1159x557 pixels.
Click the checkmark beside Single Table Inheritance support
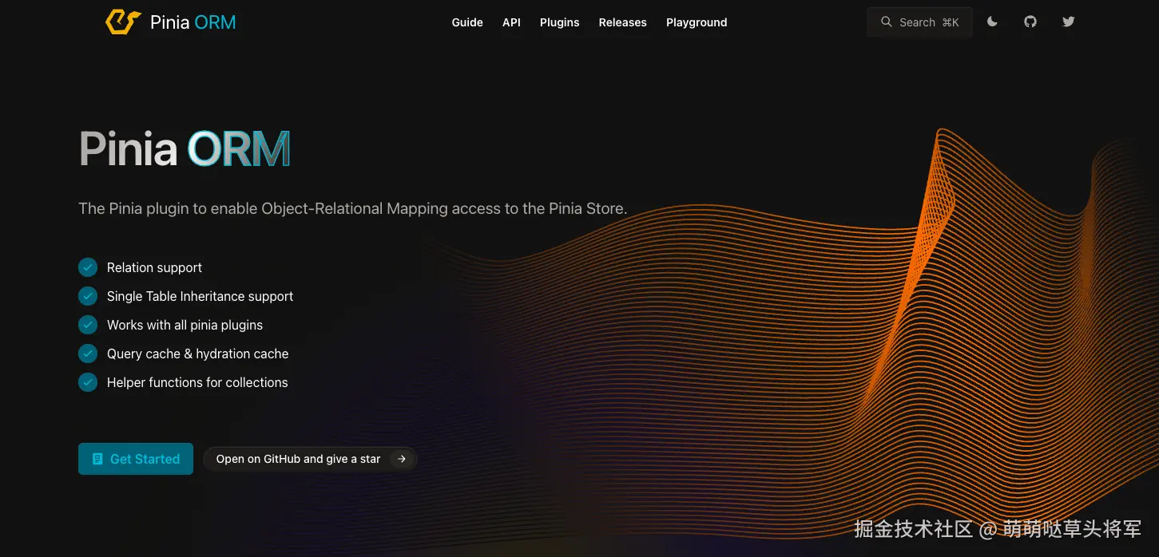point(88,296)
